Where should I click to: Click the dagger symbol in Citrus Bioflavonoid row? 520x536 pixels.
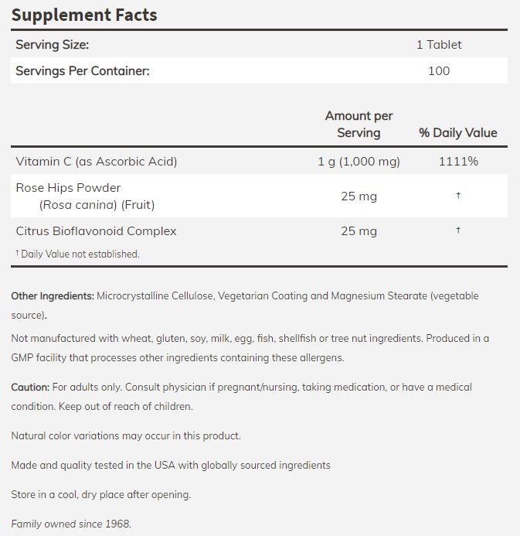[457, 230]
